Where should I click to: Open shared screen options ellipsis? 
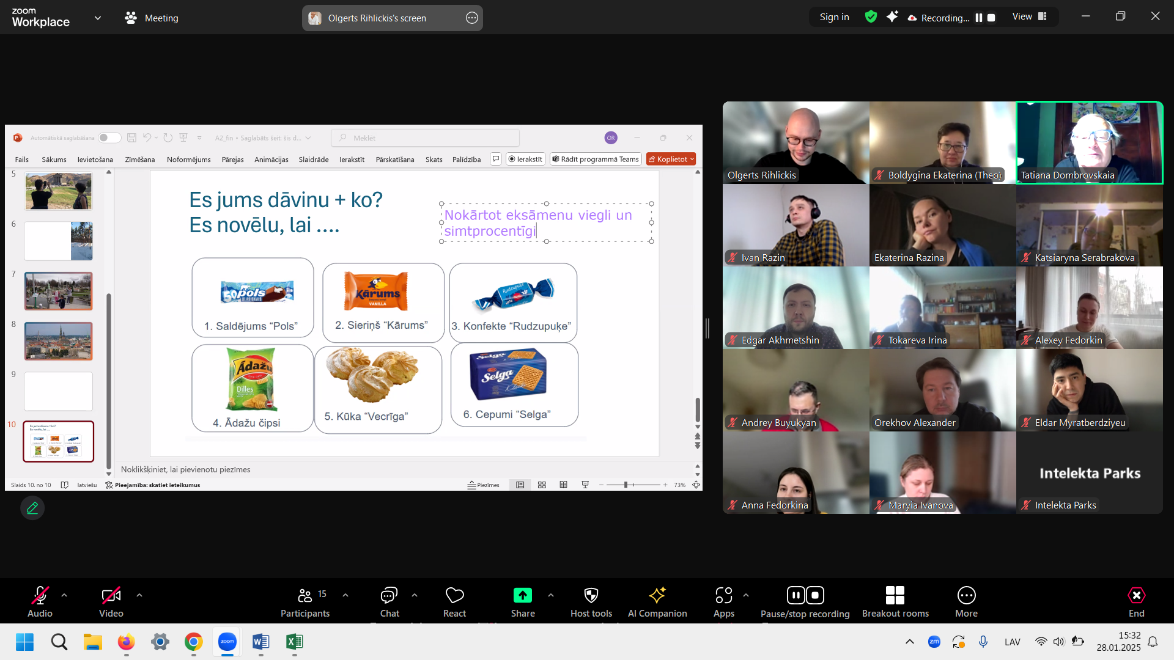pyautogui.click(x=472, y=18)
